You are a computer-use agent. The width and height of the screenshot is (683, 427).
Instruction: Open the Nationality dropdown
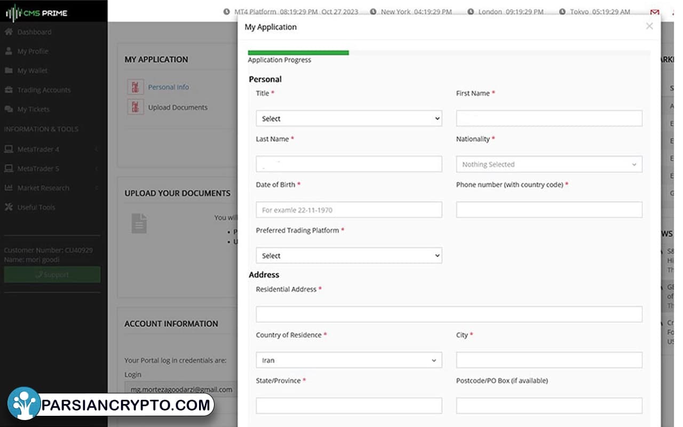549,164
